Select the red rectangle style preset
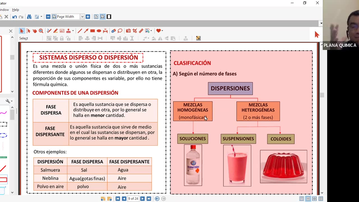The image size is (359, 202). tap(3, 180)
